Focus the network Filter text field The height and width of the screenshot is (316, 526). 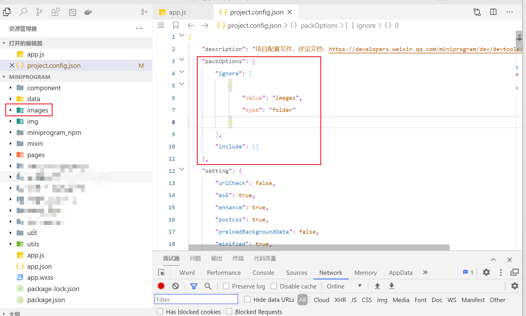(196, 299)
